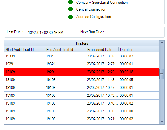Select duration 00:00:02 in 13:38 row
167x130 pixels.
point(126,56)
